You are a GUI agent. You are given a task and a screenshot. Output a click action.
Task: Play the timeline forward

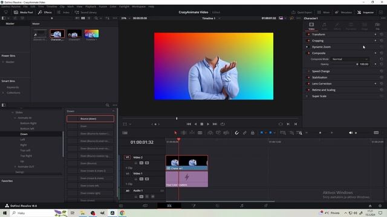click(x=208, y=124)
